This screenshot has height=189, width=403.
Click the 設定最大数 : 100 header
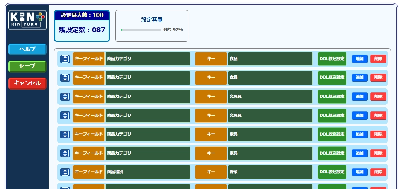pyautogui.click(x=82, y=15)
